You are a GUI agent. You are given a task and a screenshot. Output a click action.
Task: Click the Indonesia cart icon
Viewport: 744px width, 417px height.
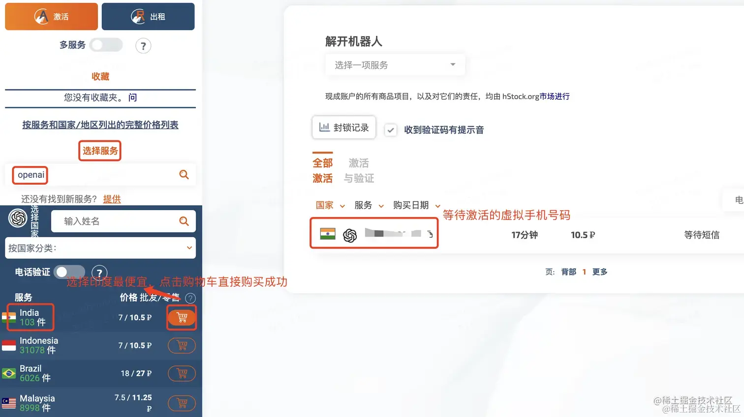[x=182, y=345]
